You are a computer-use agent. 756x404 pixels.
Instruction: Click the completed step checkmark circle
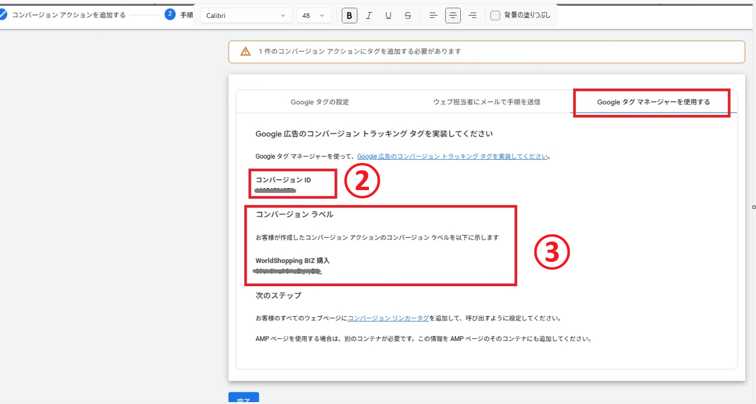[2, 15]
